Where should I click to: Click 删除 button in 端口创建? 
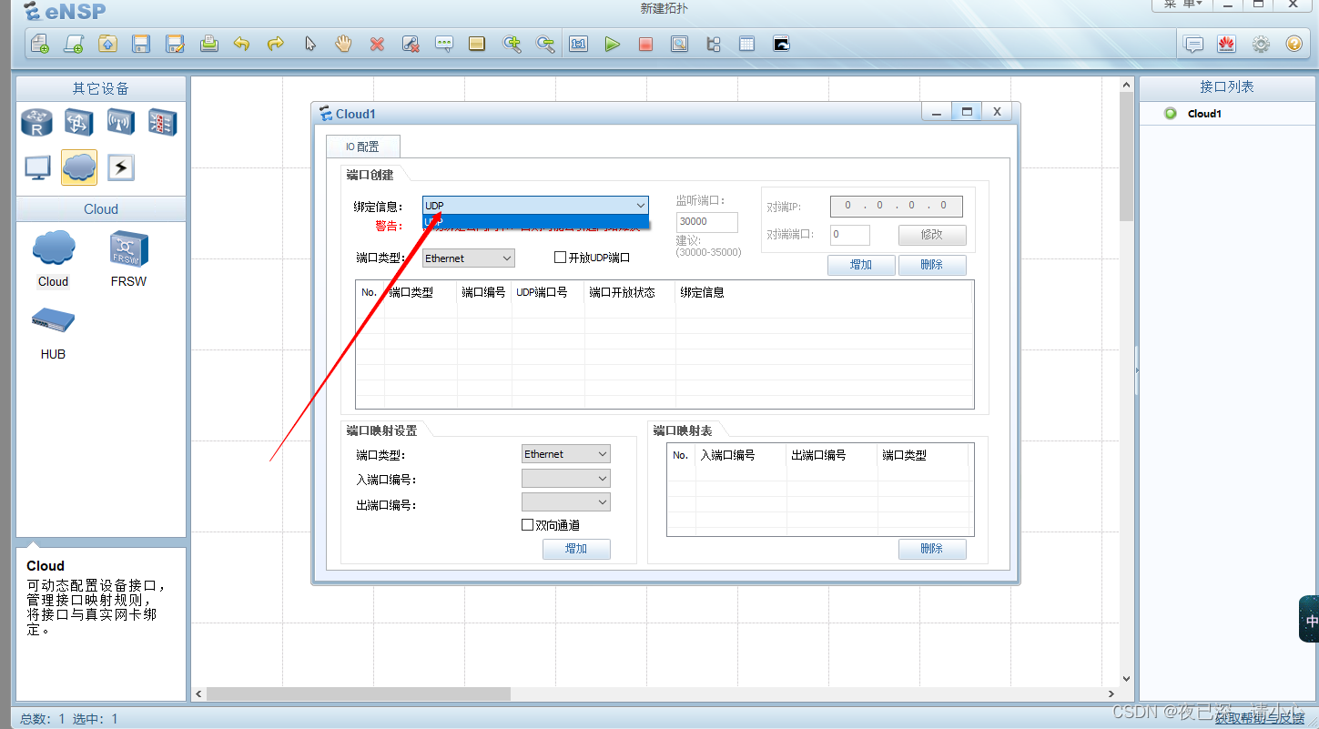pyautogui.click(x=932, y=265)
